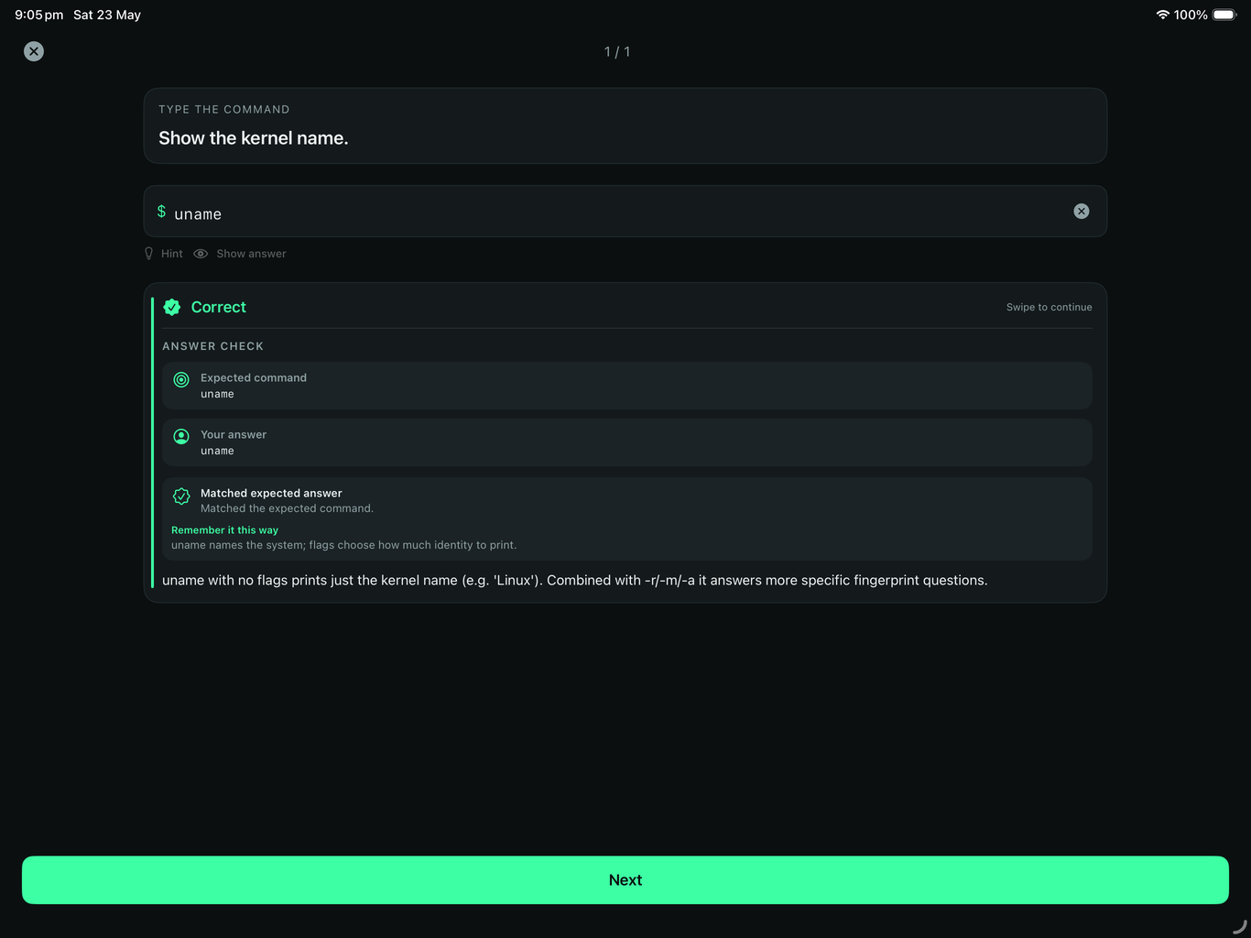
Task: Click the Correct result heading
Action: point(219,307)
